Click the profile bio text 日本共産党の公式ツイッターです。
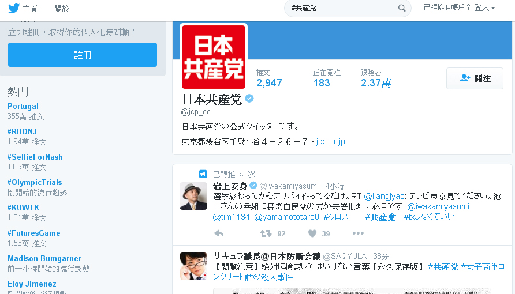This screenshot has height=294, width=515. (240, 126)
